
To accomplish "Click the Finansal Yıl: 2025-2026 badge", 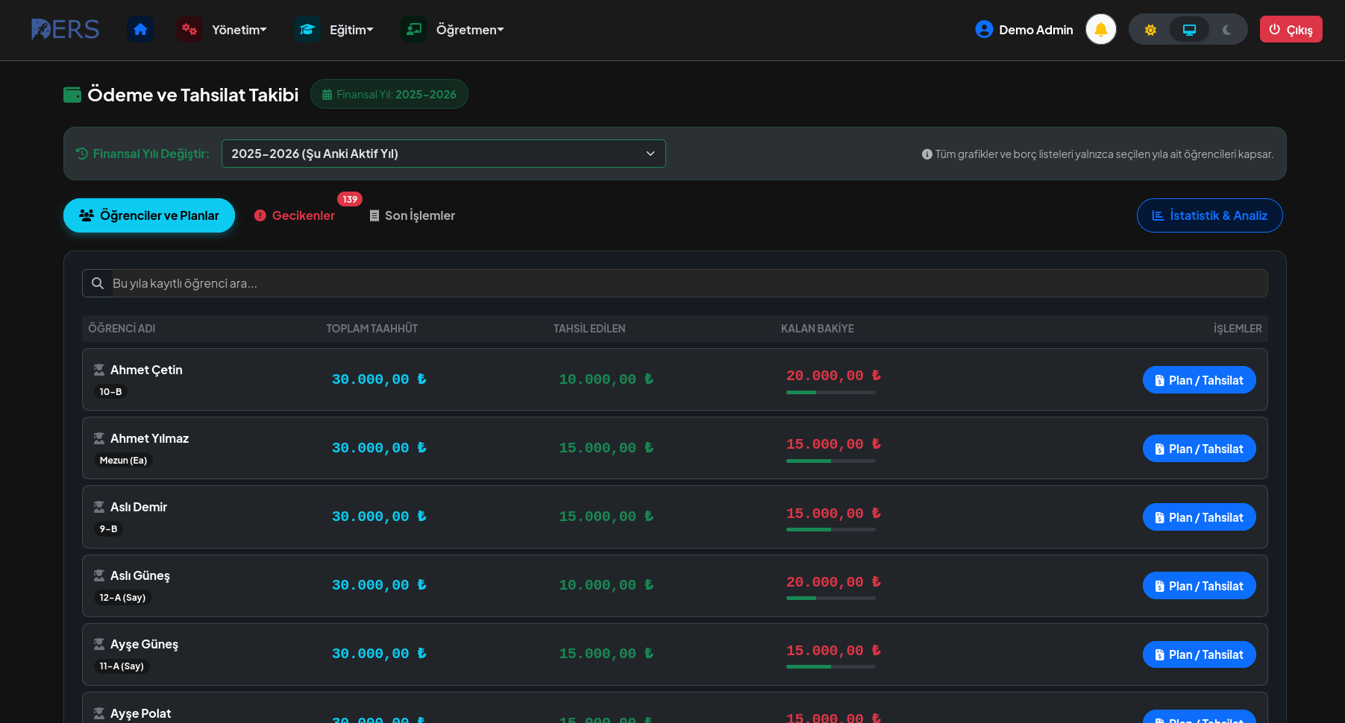I will 389,94.
